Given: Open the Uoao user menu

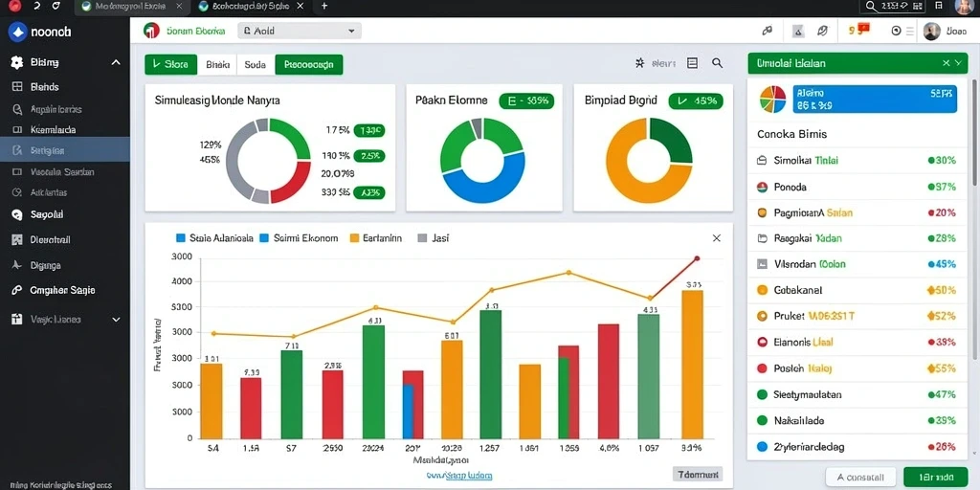Looking at the screenshot, I should click(945, 32).
